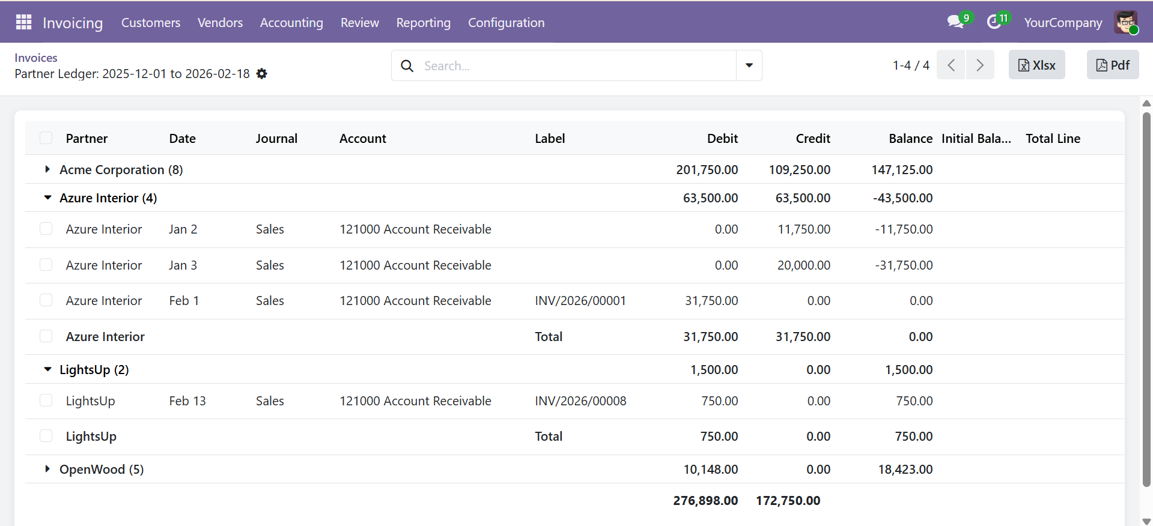Screen dimensions: 1153x526
Task: Click the INV/2026/00001 label cell
Action: coord(580,300)
